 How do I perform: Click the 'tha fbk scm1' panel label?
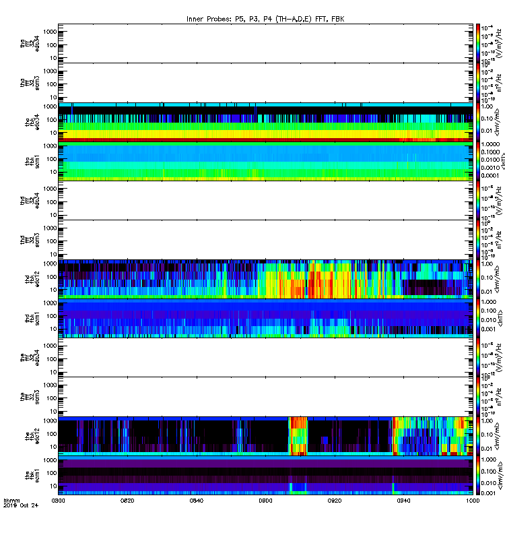click(x=32, y=162)
